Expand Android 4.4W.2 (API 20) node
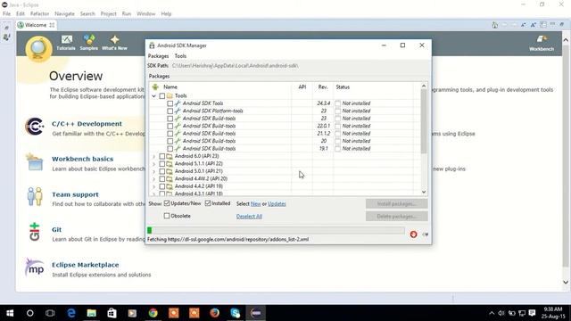This screenshot has height=321, width=571. tap(153, 179)
